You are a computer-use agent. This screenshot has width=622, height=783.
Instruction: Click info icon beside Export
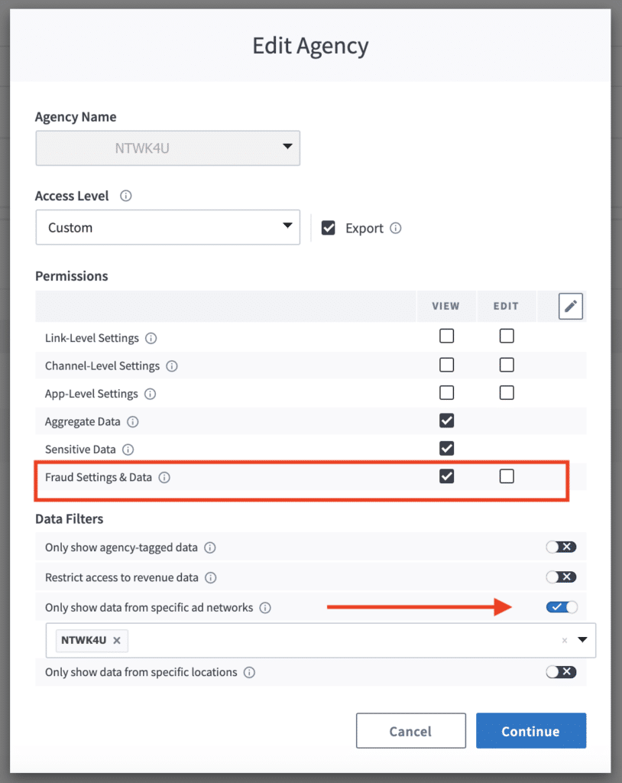tap(395, 228)
